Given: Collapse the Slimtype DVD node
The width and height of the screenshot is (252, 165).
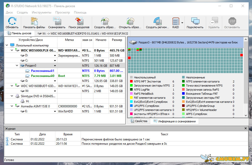Looking at the screenshot, I should pos(12,96).
